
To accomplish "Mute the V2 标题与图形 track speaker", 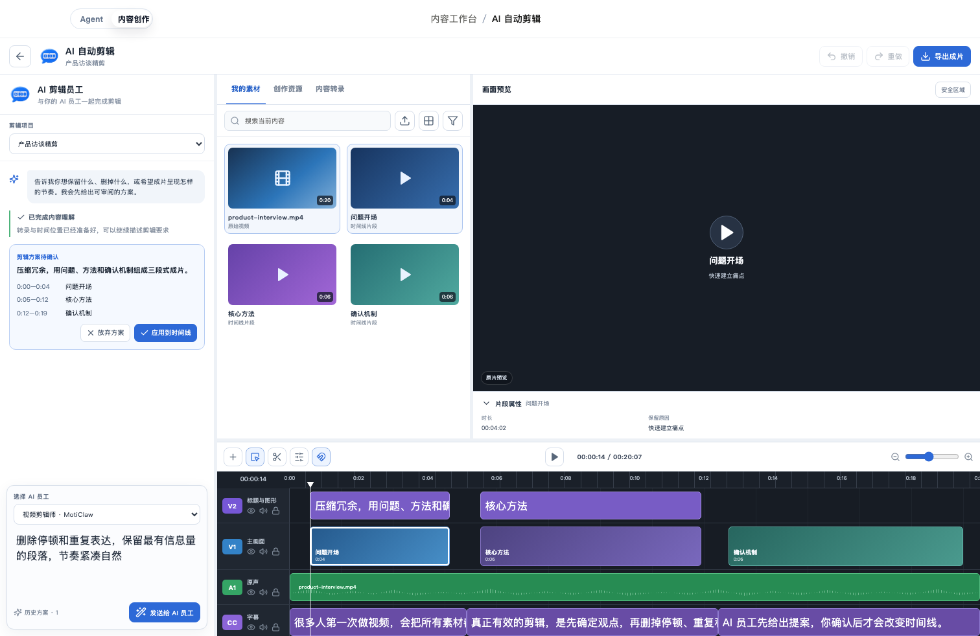I will tap(263, 511).
